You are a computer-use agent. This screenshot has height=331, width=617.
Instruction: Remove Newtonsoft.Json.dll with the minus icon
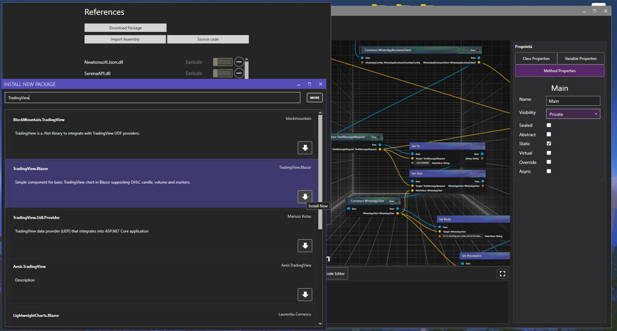pyautogui.click(x=239, y=62)
